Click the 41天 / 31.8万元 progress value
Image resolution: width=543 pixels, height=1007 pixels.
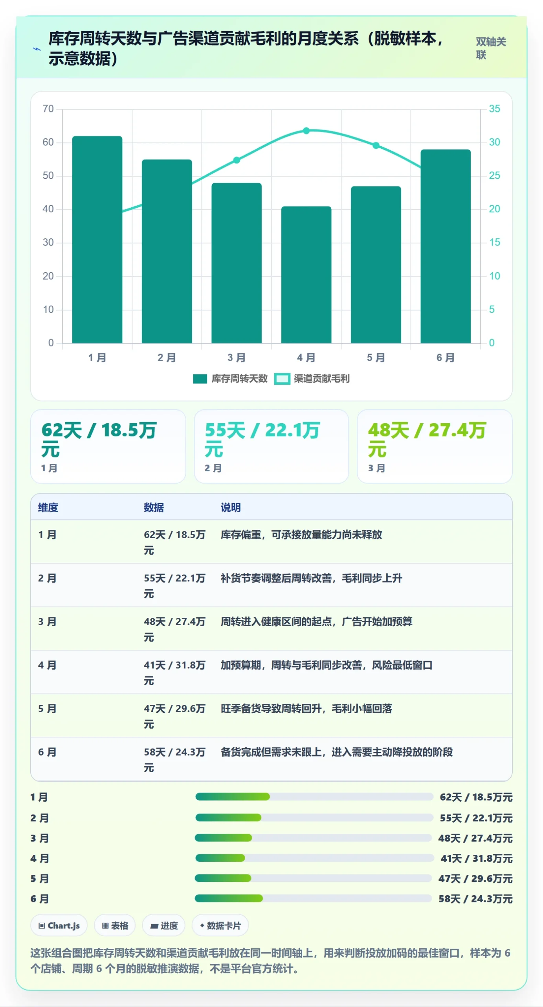coord(477,858)
